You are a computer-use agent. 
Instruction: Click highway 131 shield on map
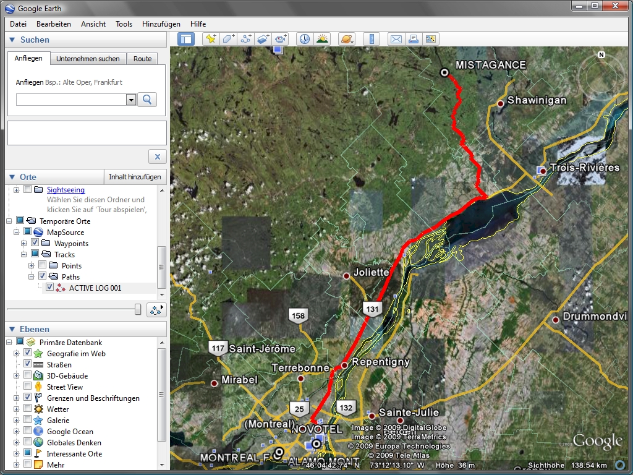click(x=372, y=309)
